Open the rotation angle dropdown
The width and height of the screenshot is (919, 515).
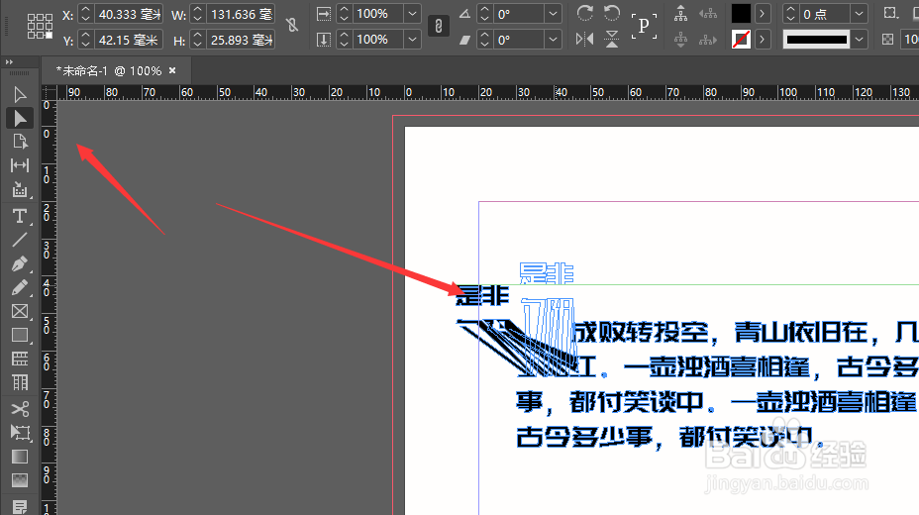click(x=553, y=14)
